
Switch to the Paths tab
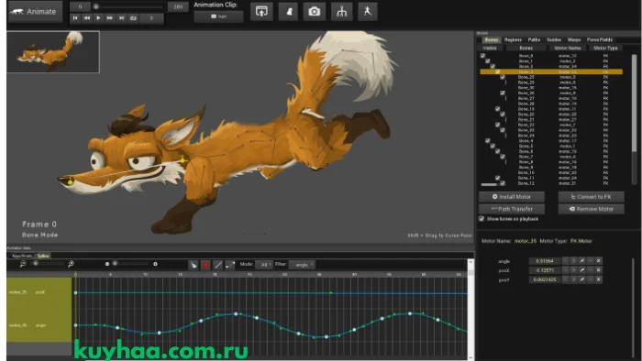point(534,39)
